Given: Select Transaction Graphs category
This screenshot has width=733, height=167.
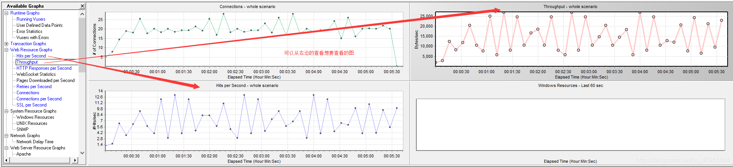Looking at the screenshot, I should pyautogui.click(x=28, y=44).
